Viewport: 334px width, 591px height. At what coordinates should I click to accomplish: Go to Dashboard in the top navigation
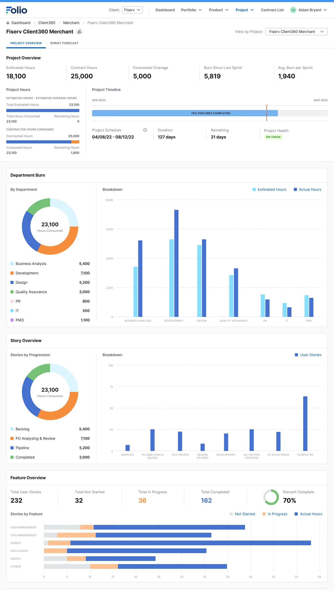click(165, 10)
